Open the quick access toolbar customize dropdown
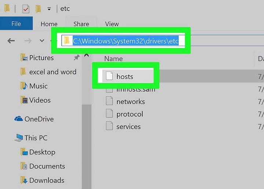Viewport: 264px width, 189px height. point(49,9)
